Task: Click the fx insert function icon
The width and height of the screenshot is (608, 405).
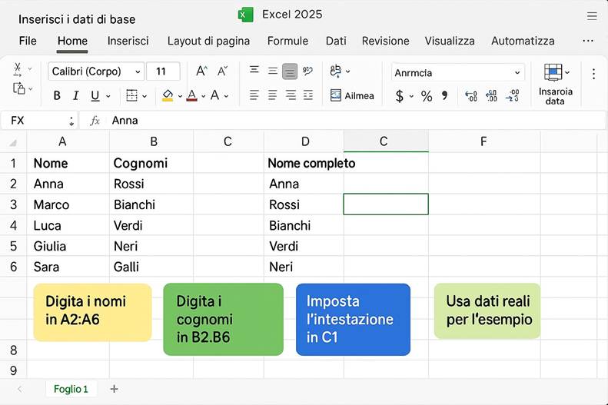Action: coord(95,121)
